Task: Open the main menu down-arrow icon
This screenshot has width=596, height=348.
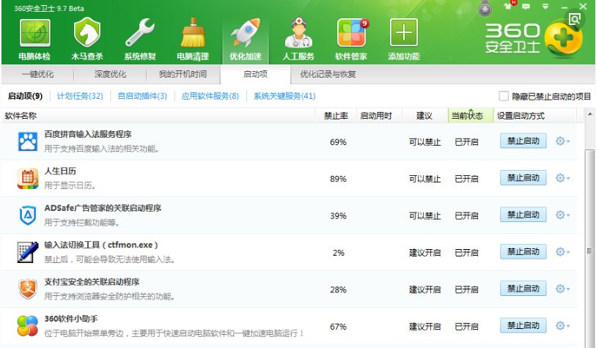Action: coord(545,7)
